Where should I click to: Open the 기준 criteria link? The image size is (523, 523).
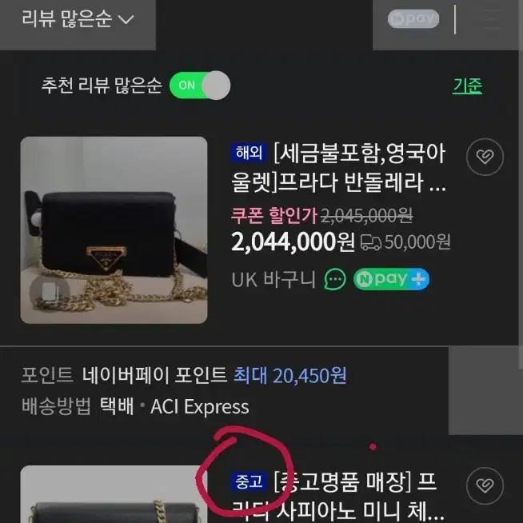pyautogui.click(x=467, y=86)
